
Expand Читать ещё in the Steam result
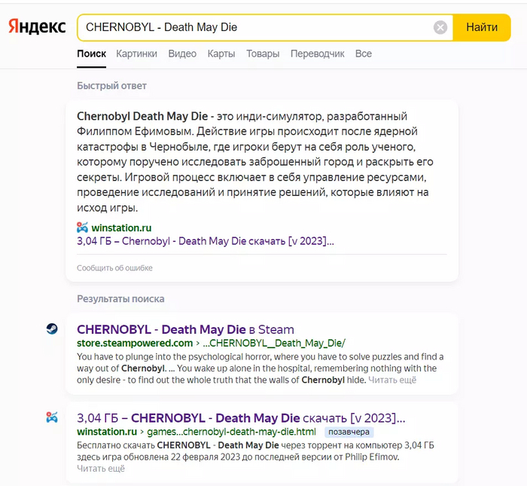click(x=393, y=380)
